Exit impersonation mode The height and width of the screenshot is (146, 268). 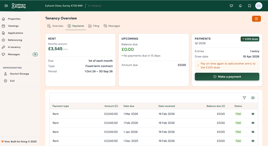[12, 81]
